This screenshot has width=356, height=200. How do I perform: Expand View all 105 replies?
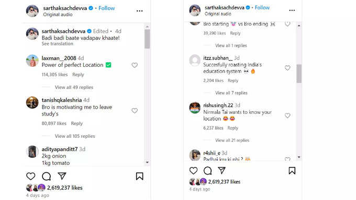75,136
